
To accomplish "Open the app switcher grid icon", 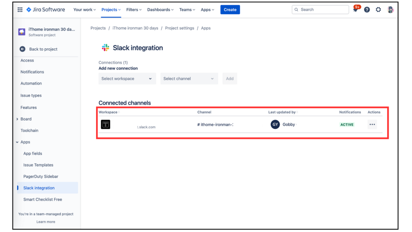I will tap(20, 10).
